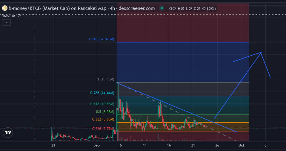The height and width of the screenshot is (151, 286).
Task: Click the 23 date axis label
Action: (x=53, y=145)
